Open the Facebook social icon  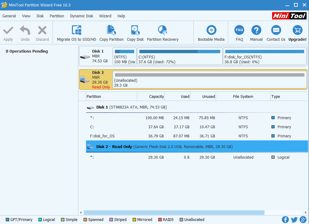[x=286, y=219]
